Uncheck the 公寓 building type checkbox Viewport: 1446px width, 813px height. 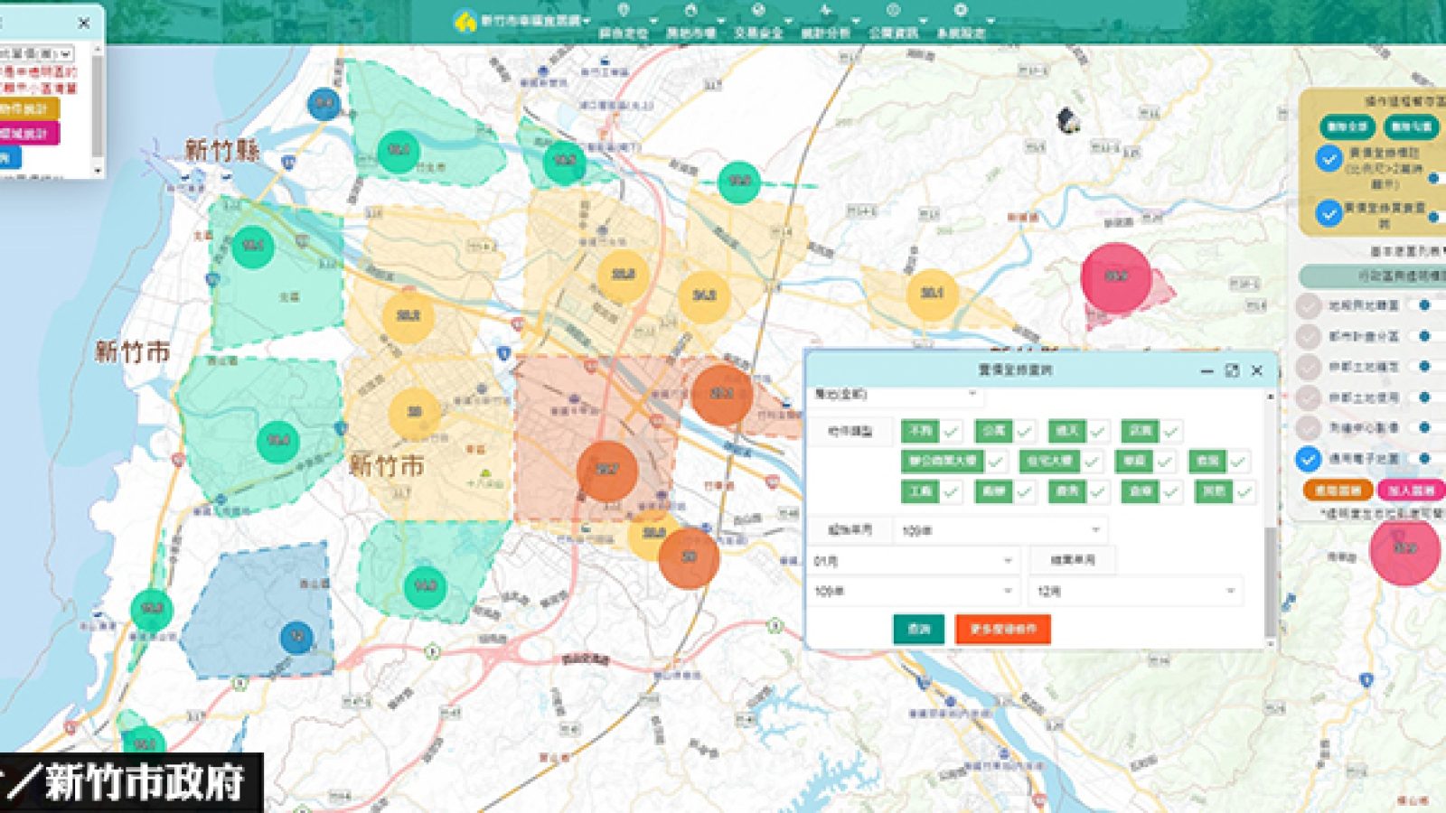[x=1023, y=432]
